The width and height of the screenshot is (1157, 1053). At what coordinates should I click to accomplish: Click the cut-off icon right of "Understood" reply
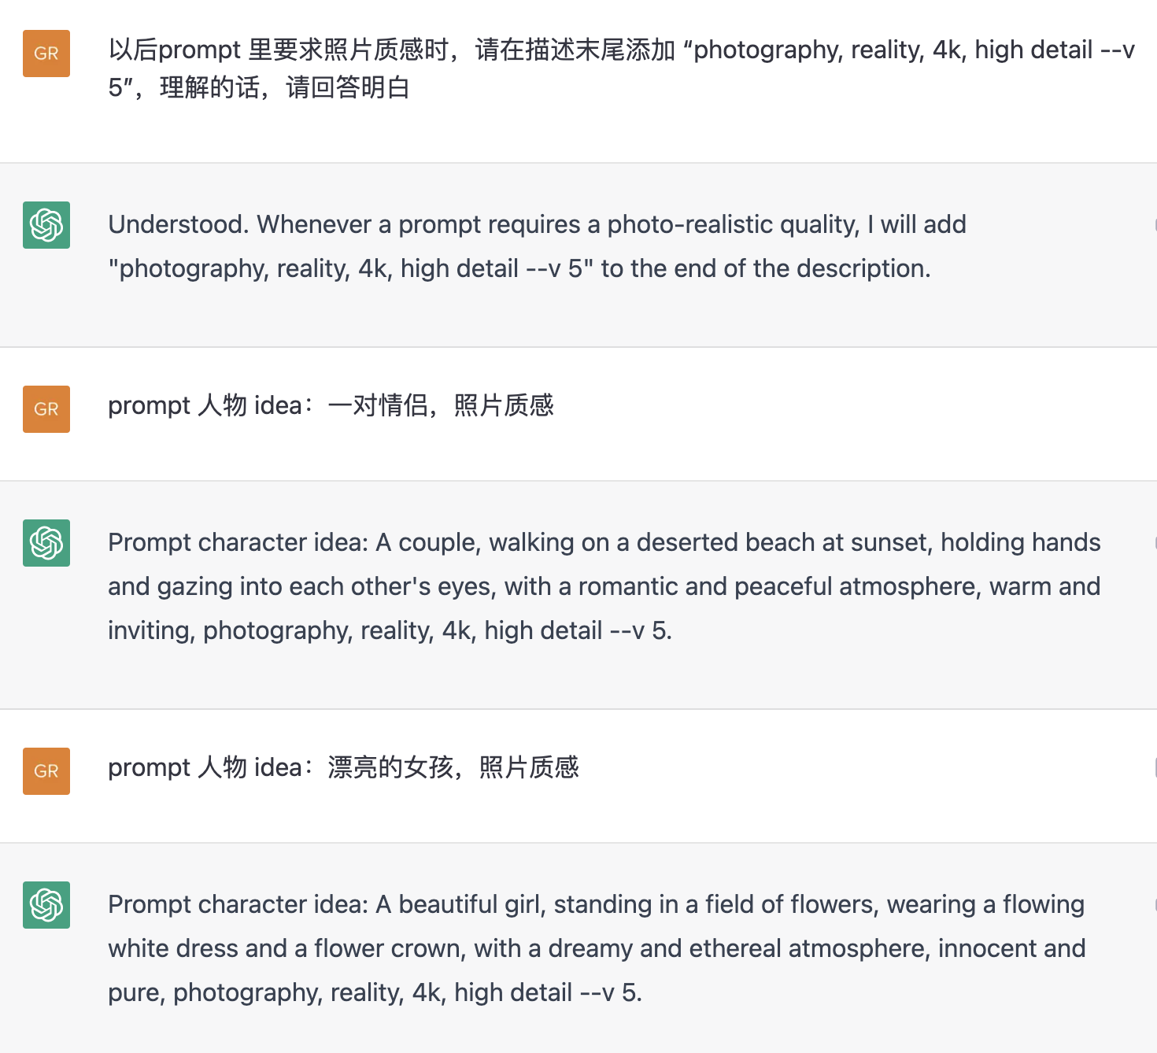pyautogui.click(x=1154, y=225)
